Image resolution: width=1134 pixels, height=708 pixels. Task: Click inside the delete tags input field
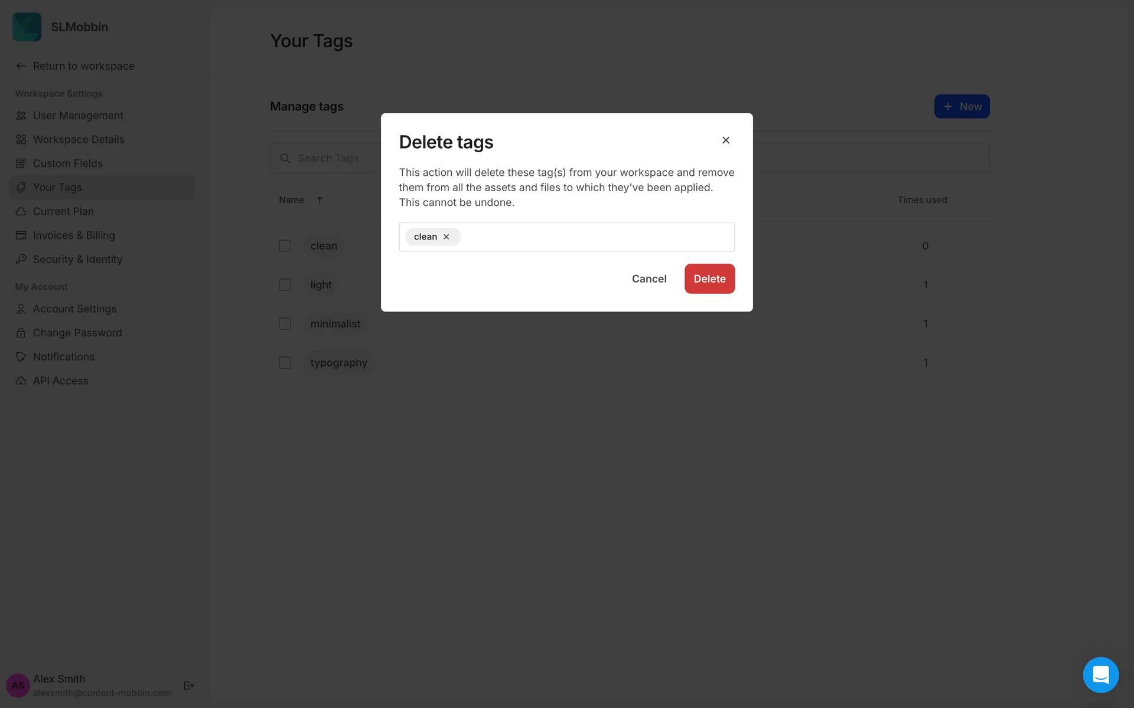pos(597,237)
